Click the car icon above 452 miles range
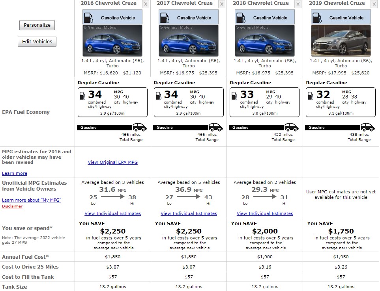This screenshot has width=380, height=291. (x=292, y=127)
